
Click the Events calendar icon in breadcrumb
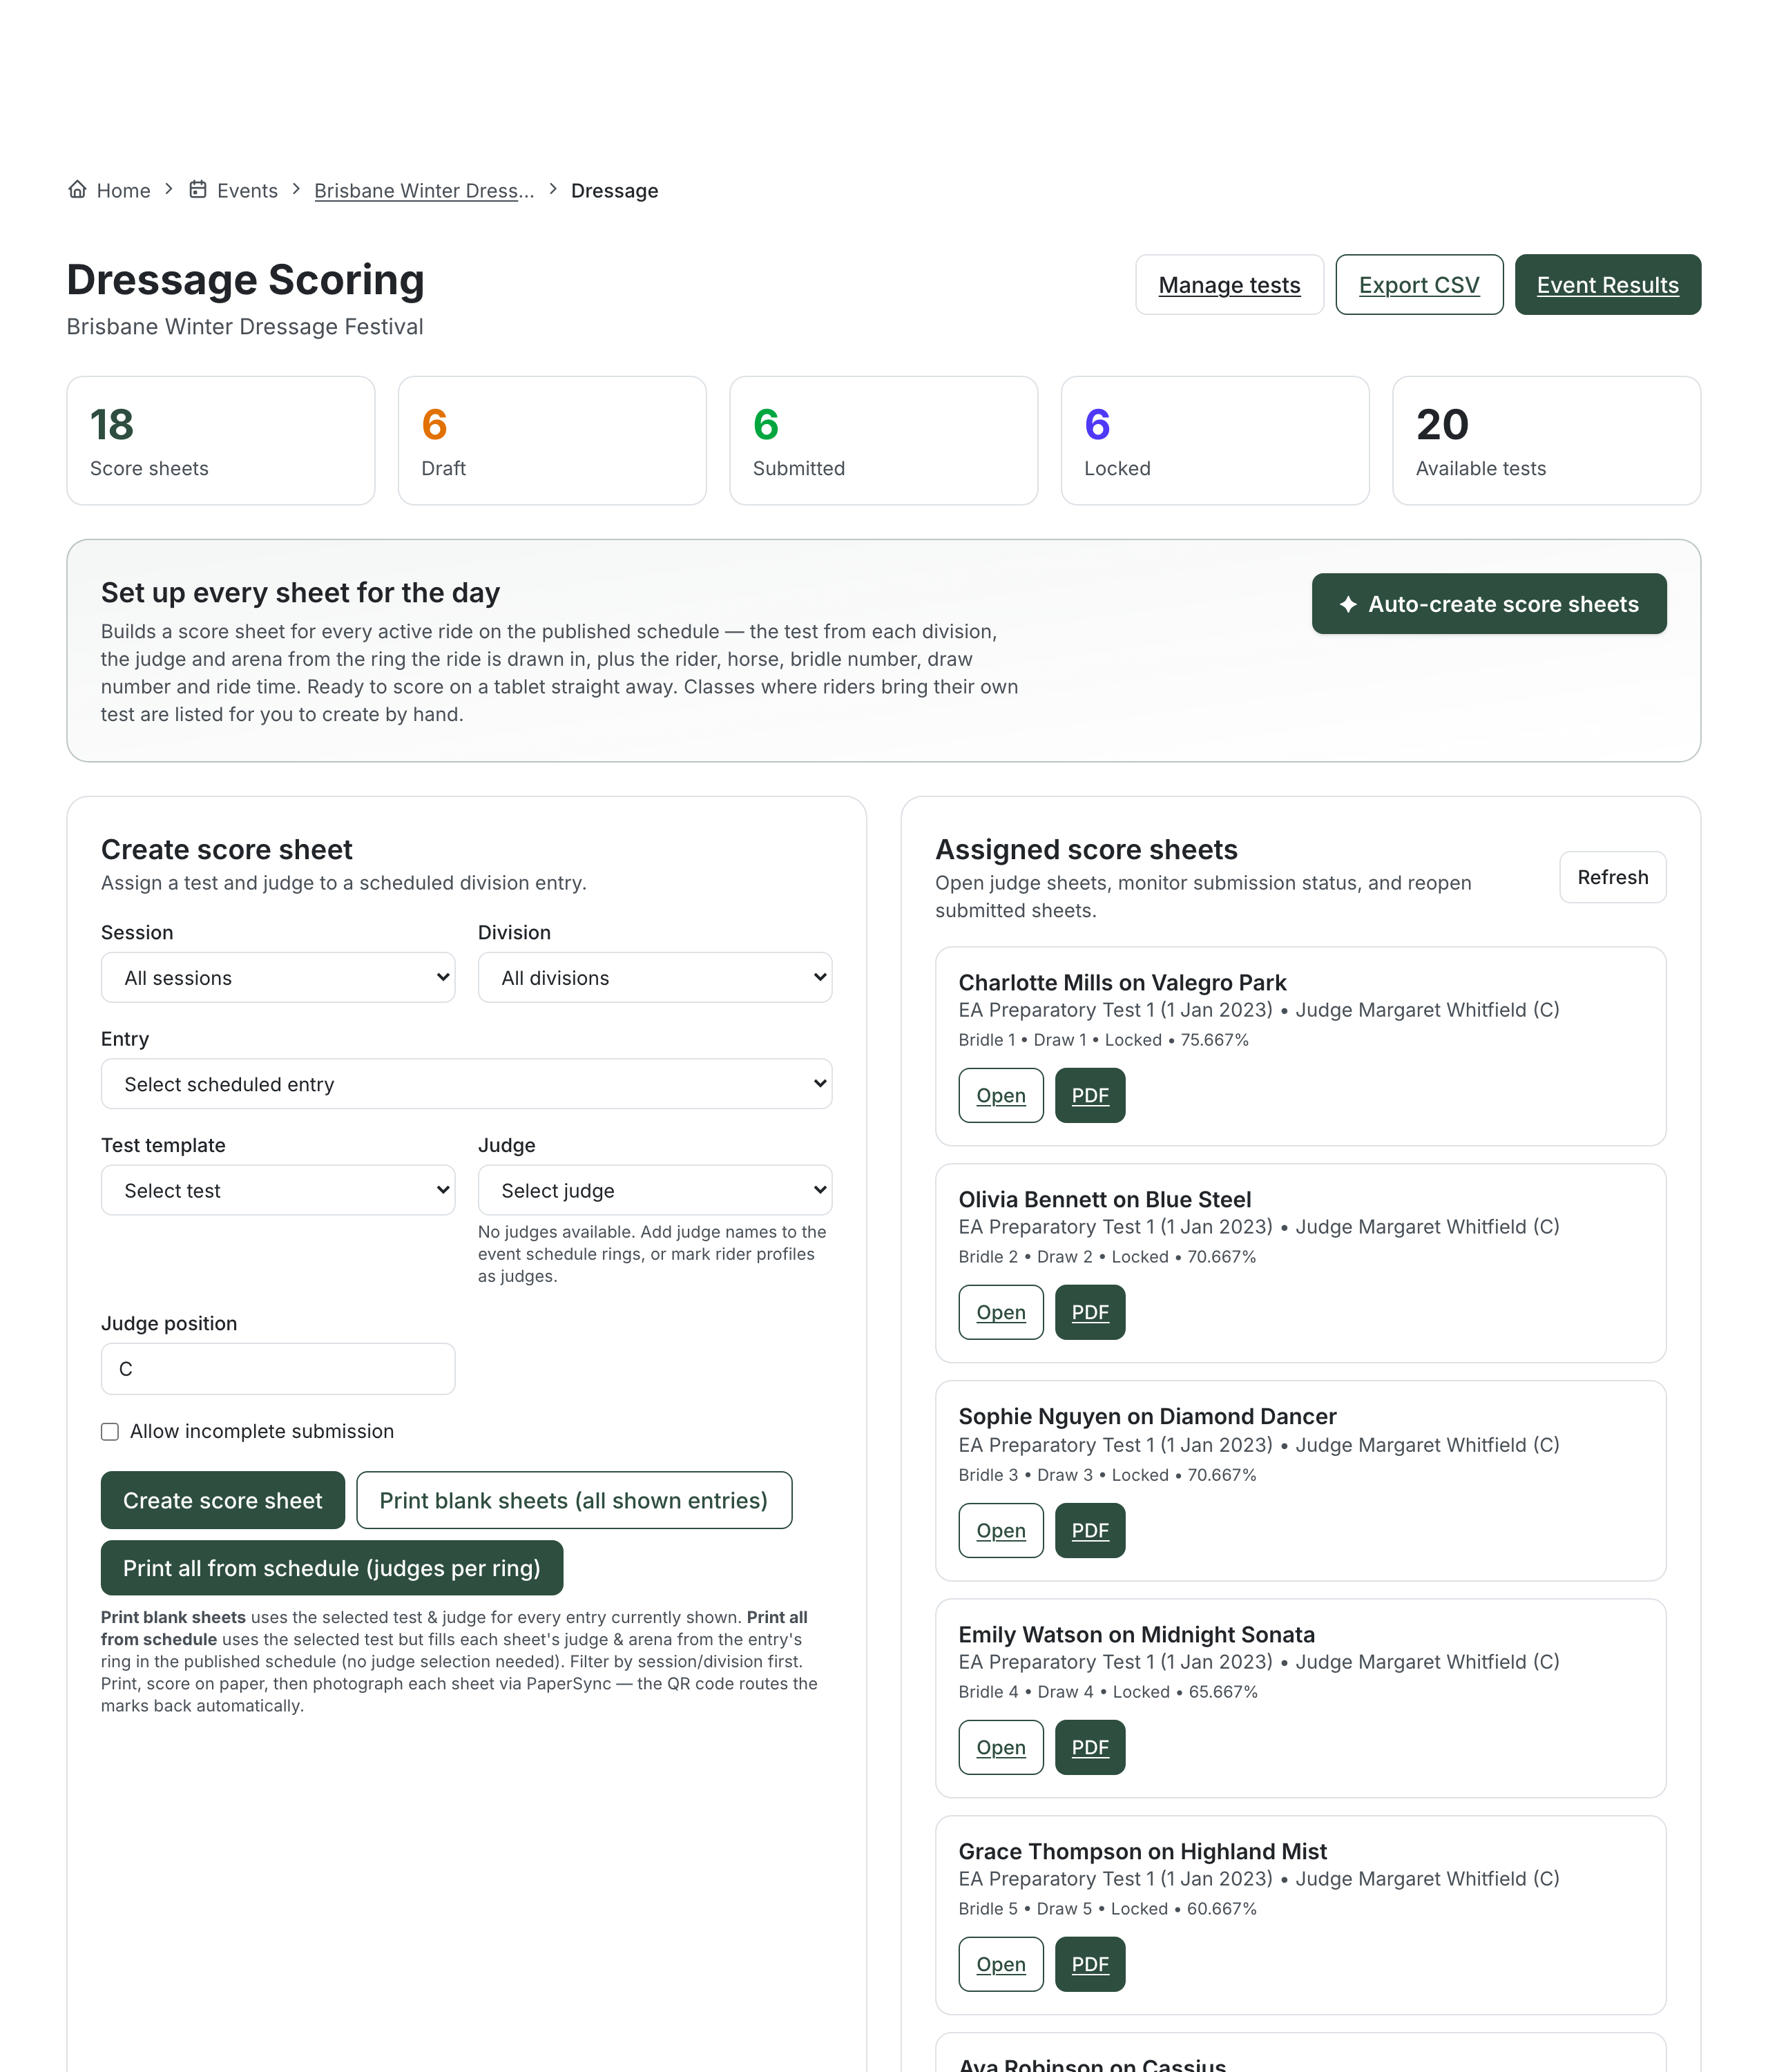198,189
